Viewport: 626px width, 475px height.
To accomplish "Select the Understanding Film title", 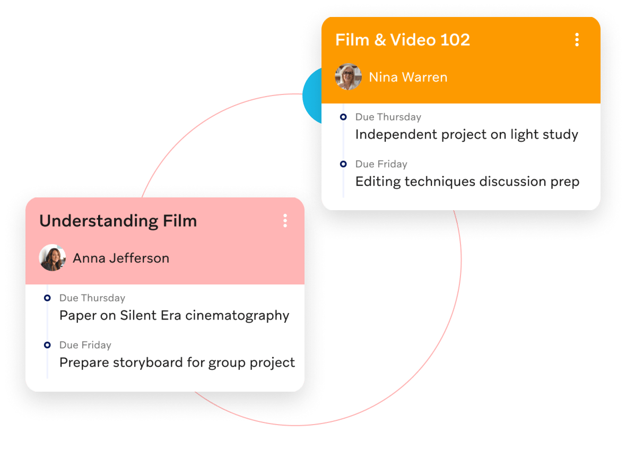I will coord(118,221).
